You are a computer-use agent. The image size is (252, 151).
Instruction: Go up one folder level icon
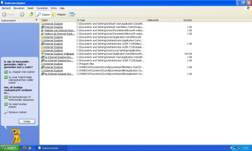[32, 14]
